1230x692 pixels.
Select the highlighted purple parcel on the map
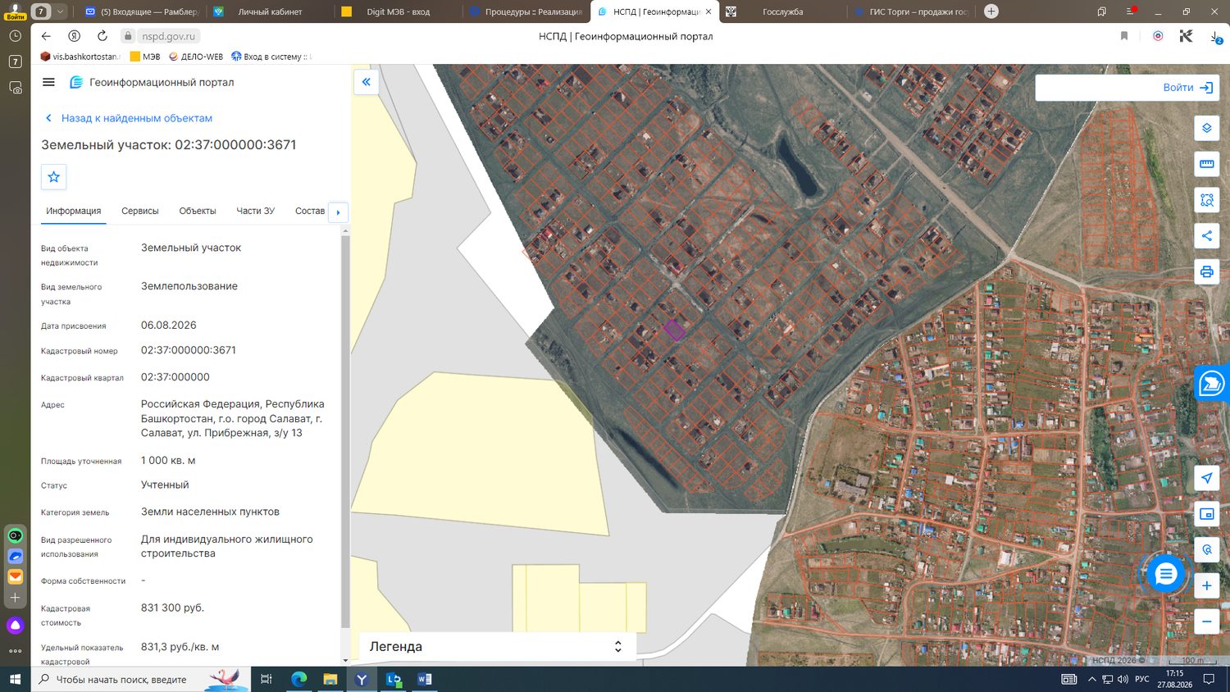(x=674, y=330)
